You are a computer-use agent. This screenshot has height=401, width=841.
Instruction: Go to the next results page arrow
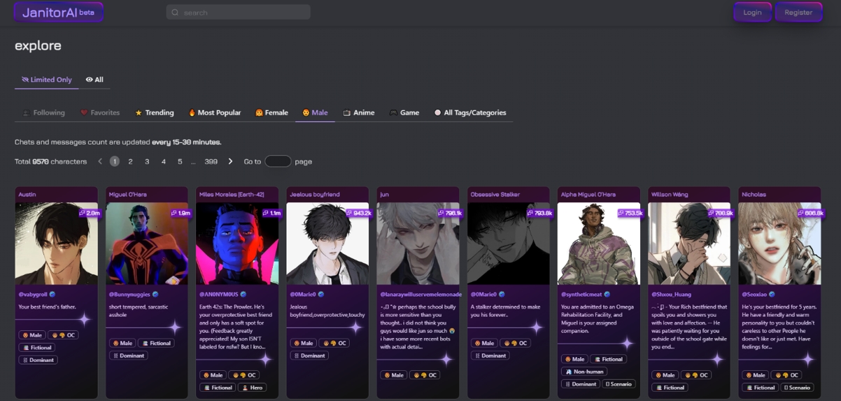pos(230,162)
